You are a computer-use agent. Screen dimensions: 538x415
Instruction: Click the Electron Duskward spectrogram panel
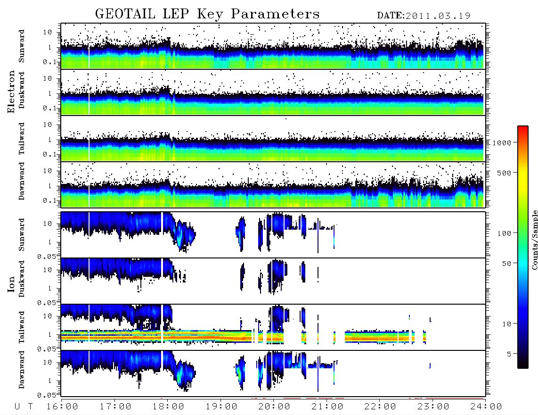[x=273, y=92]
